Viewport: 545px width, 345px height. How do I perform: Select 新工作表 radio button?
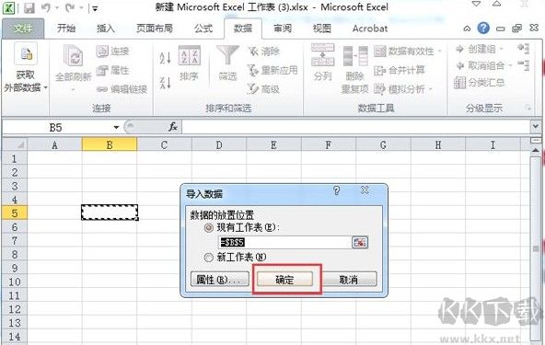click(x=209, y=258)
